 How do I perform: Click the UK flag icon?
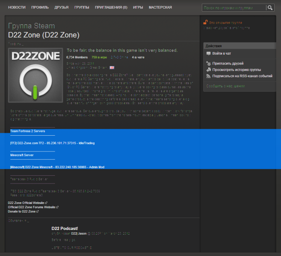[112, 67]
